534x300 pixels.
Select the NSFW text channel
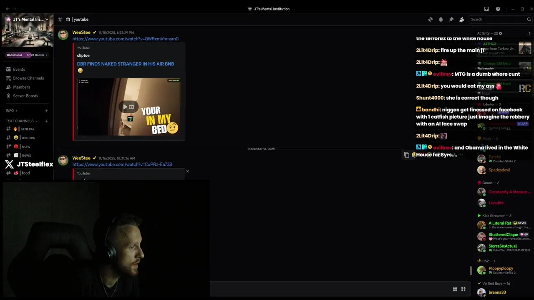click(x=27, y=147)
